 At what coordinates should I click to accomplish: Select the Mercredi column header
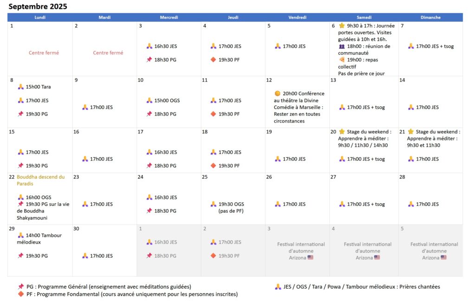coord(169,17)
